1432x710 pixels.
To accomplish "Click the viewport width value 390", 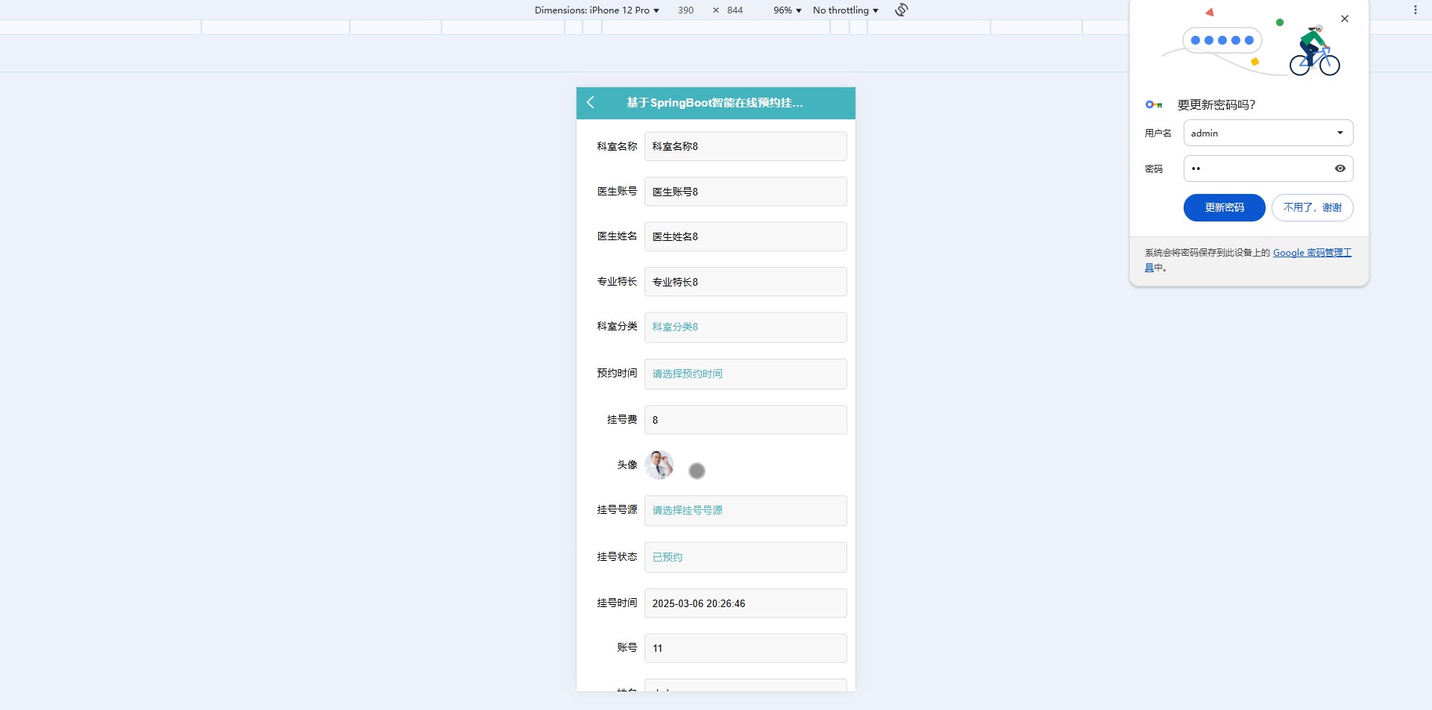I will (x=685, y=10).
